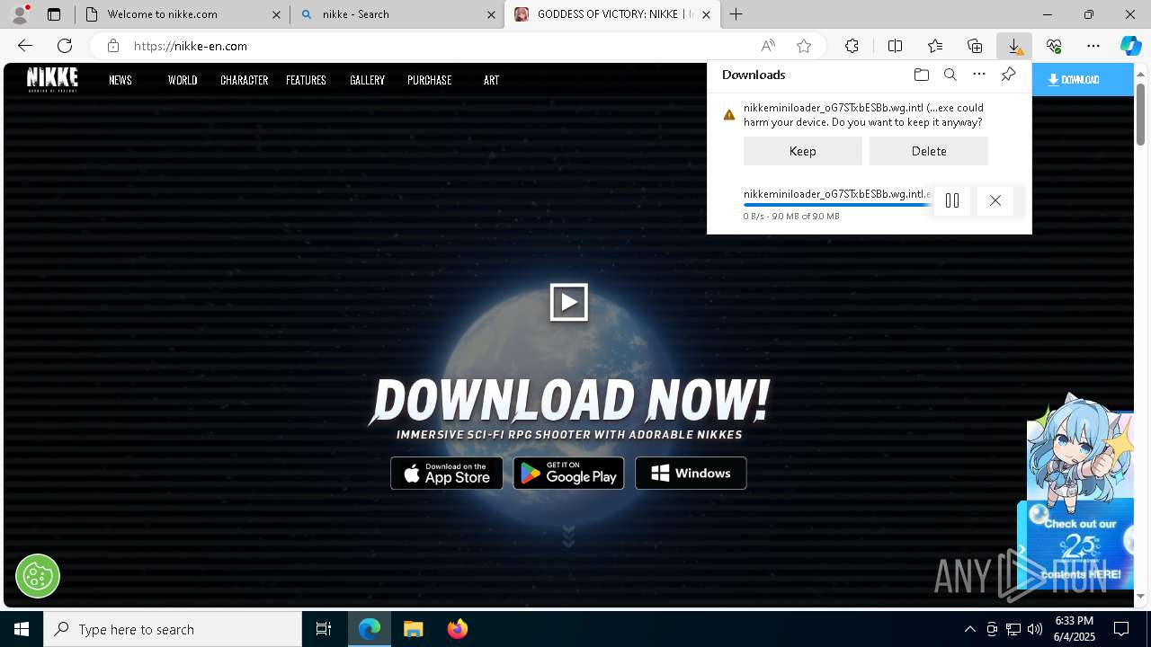View site information lock icon
The width and height of the screenshot is (1151, 647).
(112, 46)
